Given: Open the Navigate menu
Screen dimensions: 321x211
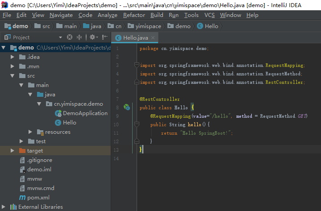Looking at the screenshot, I should tap(61, 15).
